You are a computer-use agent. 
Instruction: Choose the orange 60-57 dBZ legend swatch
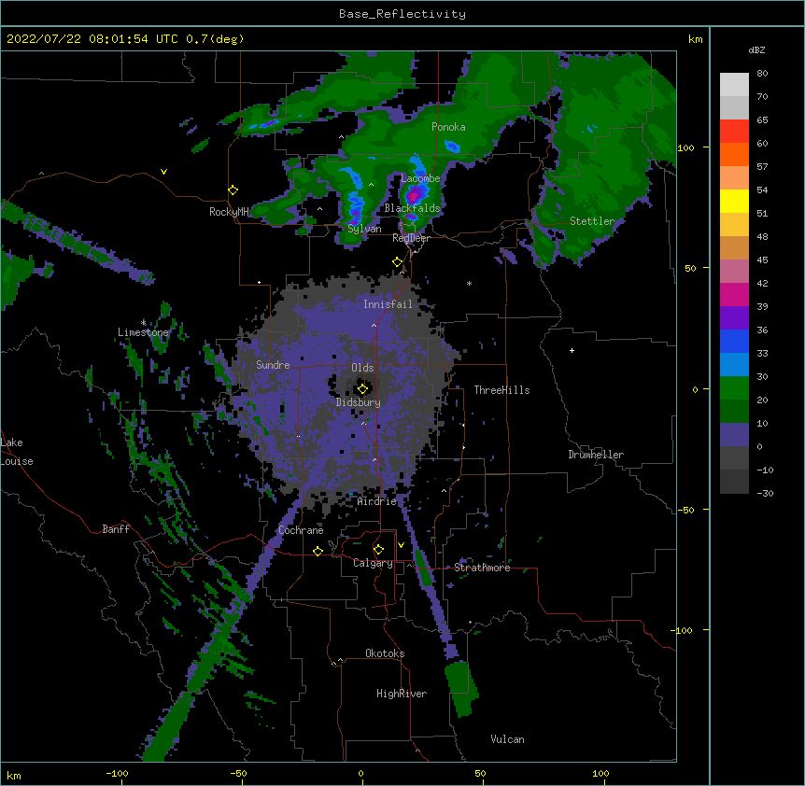[x=734, y=154]
